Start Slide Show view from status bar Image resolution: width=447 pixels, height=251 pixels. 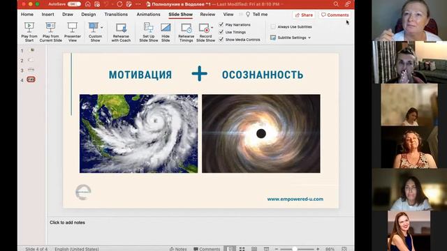266,249
